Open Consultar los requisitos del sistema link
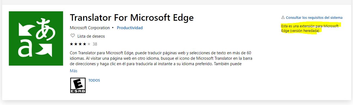The height and width of the screenshot is (105, 353). (x=314, y=17)
